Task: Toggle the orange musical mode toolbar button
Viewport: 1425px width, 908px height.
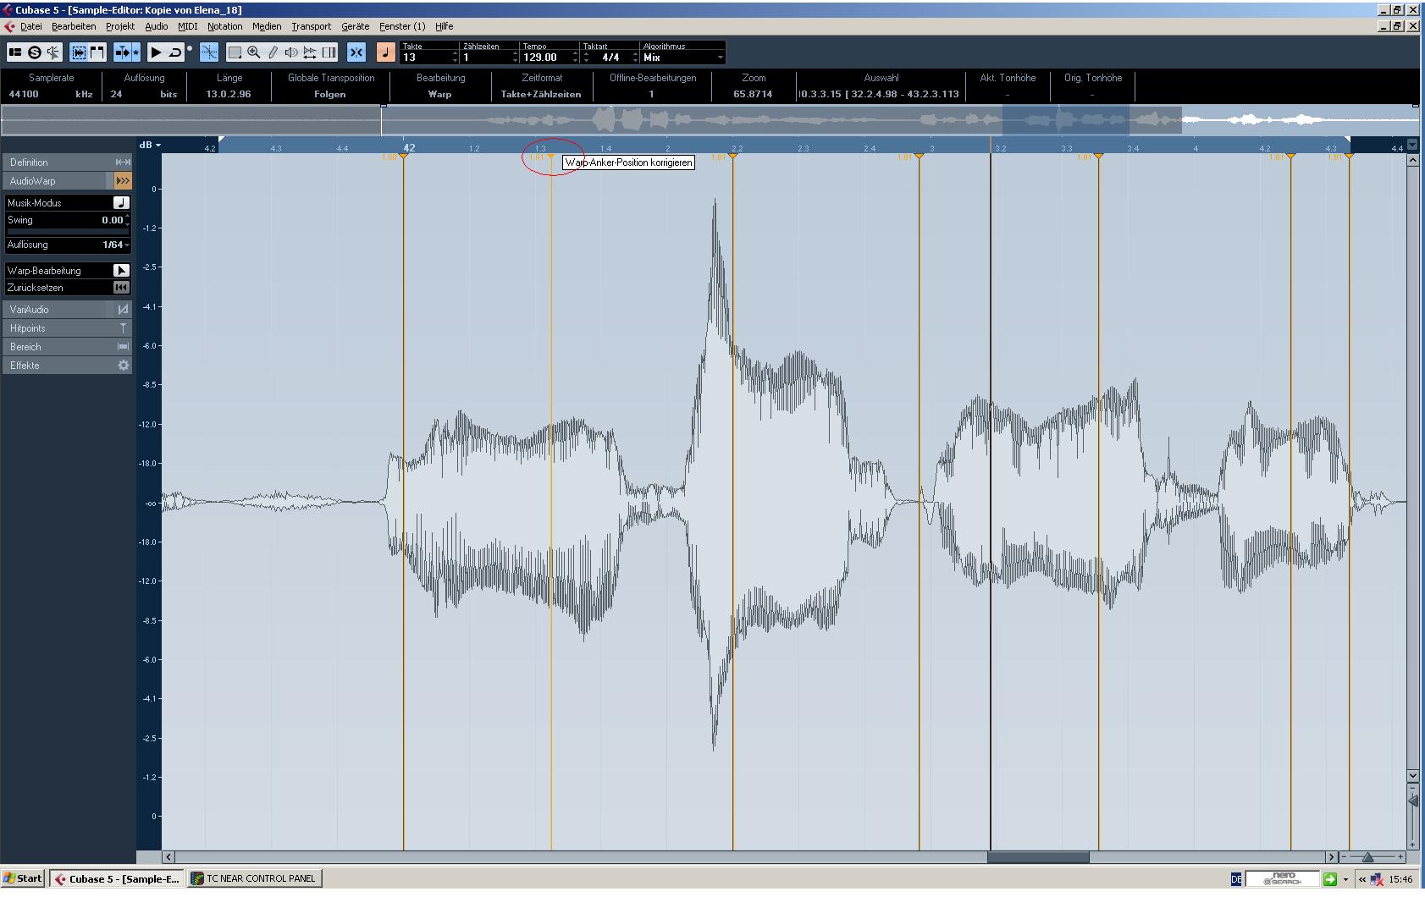Action: (385, 52)
